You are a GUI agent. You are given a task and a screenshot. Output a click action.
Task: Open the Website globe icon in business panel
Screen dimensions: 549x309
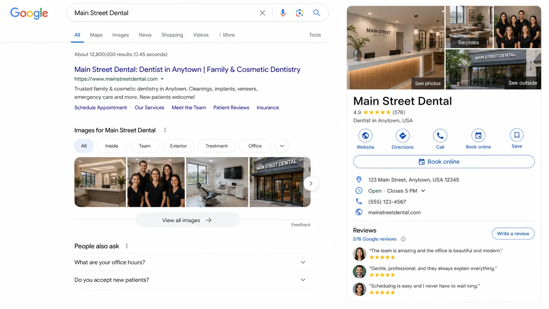(x=365, y=136)
